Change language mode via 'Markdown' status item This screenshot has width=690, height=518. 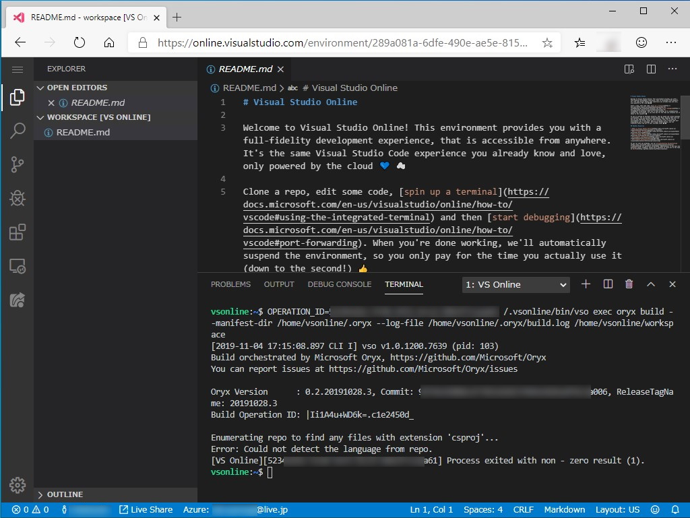point(565,509)
